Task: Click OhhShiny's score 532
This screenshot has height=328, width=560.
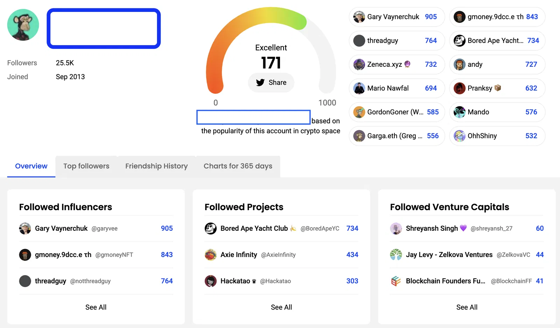Action: click(x=531, y=136)
